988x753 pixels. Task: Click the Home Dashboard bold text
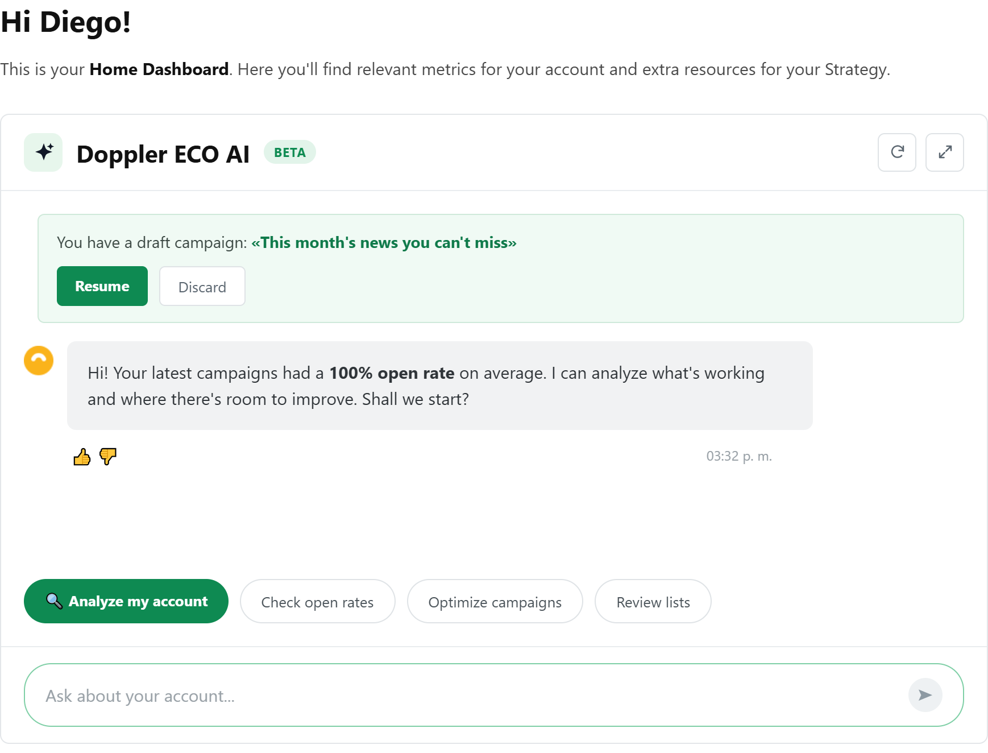(159, 69)
